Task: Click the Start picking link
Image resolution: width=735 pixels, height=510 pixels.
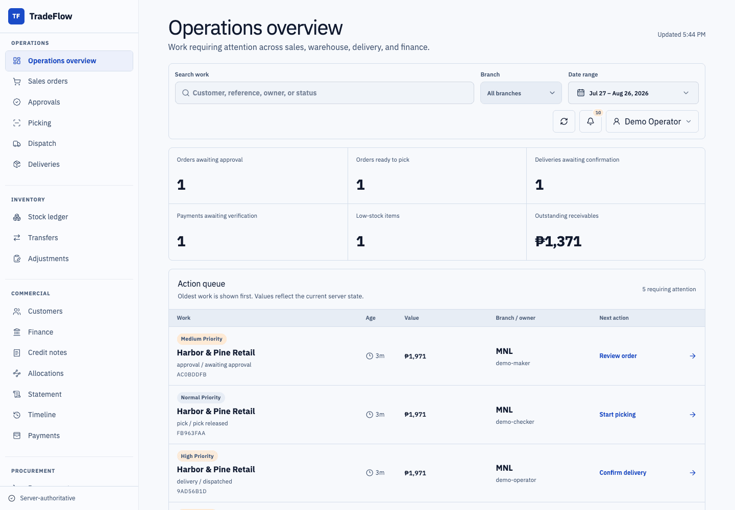Action: coord(618,415)
